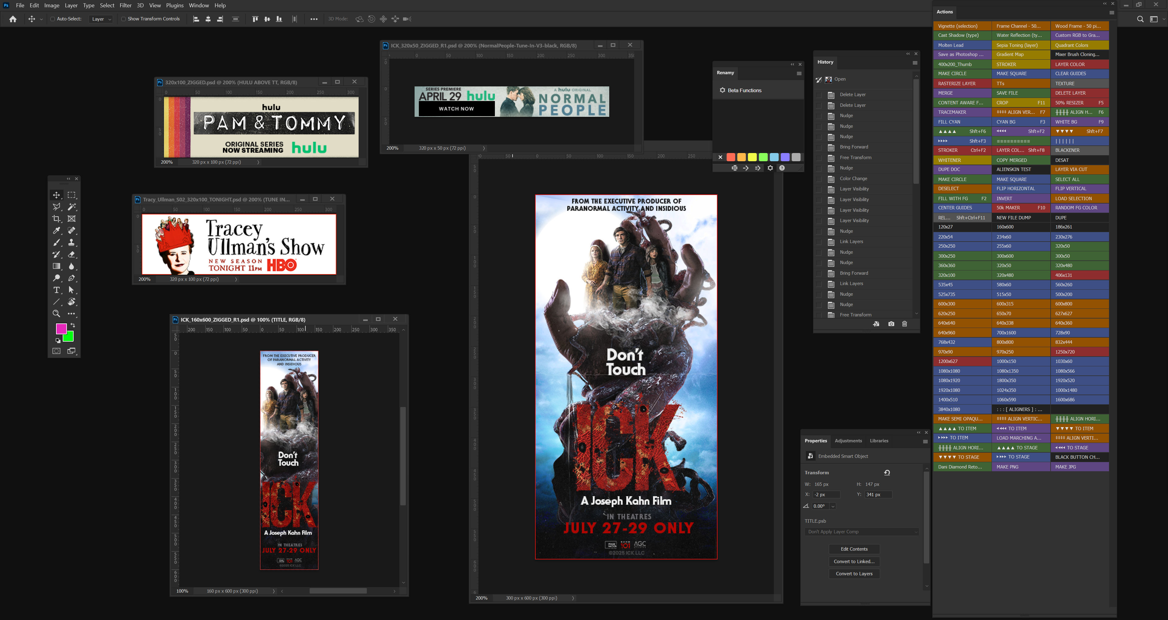The height and width of the screenshot is (620, 1168).
Task: Collapse the toolbox panel with double arrows
Action: 68,179
